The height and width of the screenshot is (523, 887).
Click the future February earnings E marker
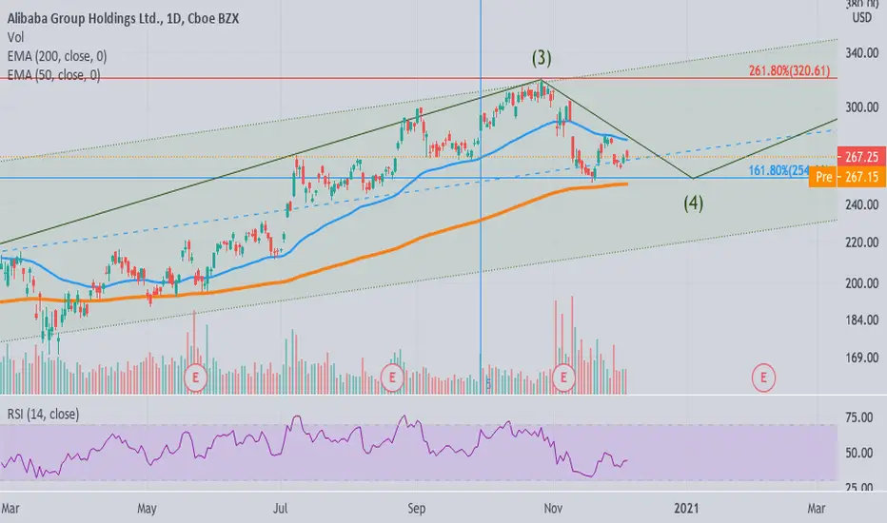click(763, 378)
